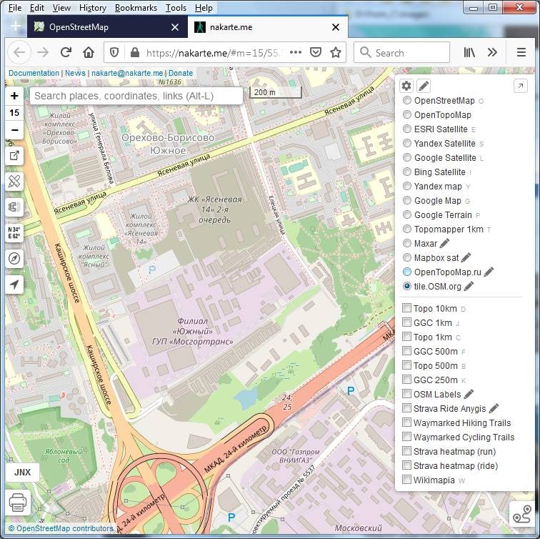Open page actions three-dots menu
The height and width of the screenshot is (539, 540).
tap(296, 53)
